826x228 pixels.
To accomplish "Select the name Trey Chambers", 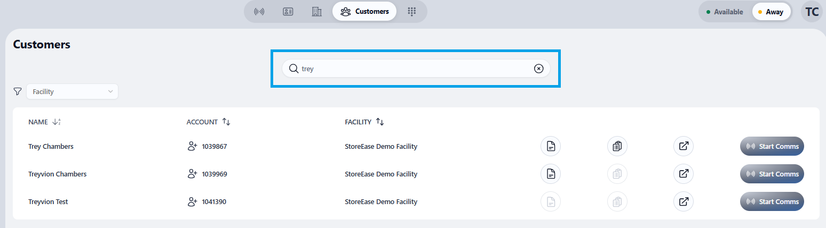I will [51, 147].
